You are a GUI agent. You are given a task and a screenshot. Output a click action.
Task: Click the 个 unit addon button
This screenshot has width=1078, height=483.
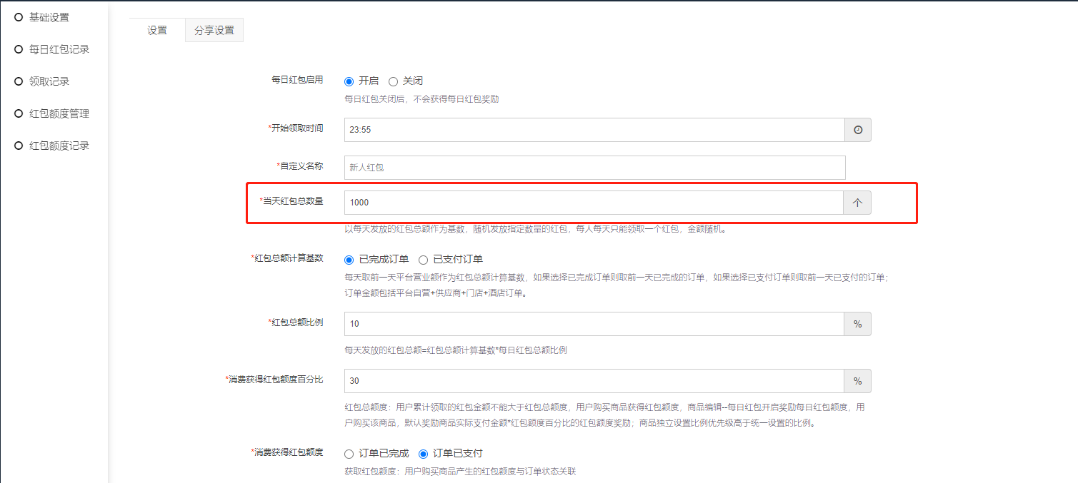click(858, 203)
